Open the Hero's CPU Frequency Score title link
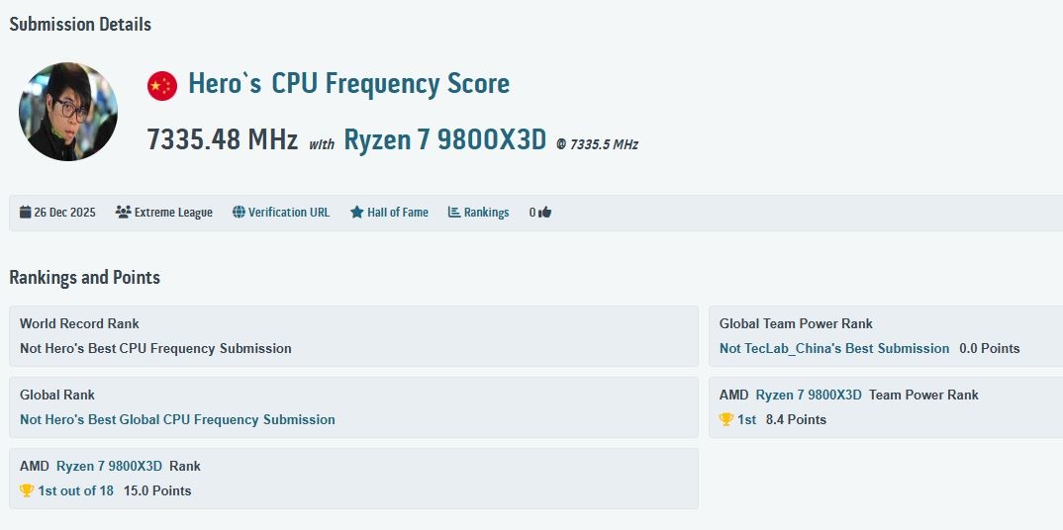Image resolution: width=1063 pixels, height=530 pixels. tap(348, 84)
